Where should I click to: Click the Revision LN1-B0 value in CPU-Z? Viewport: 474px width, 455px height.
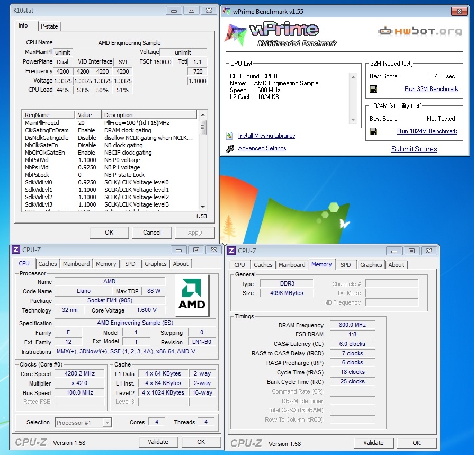click(x=202, y=342)
